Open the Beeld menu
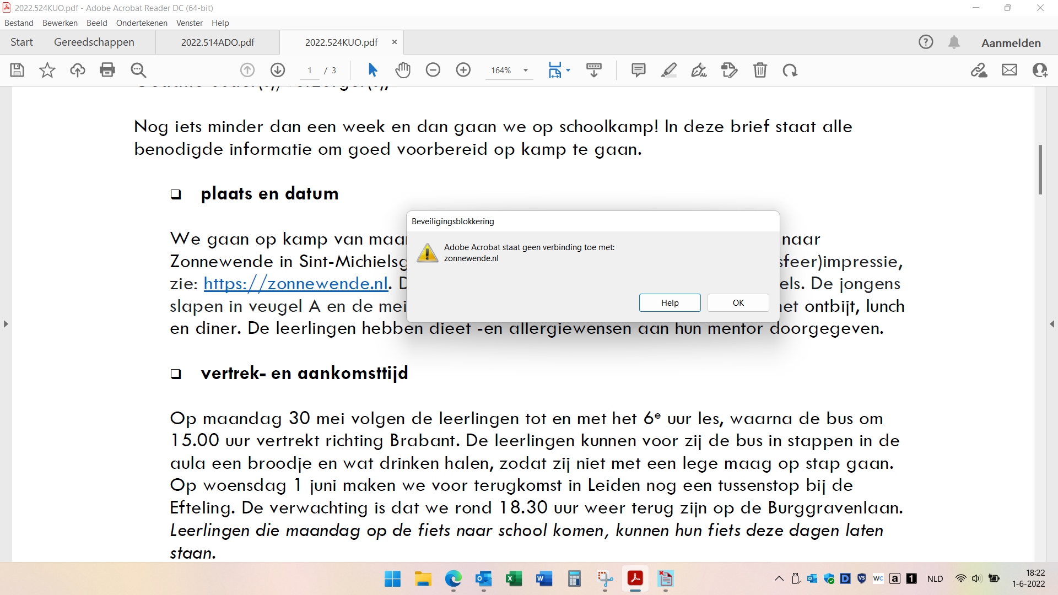The height and width of the screenshot is (595, 1058). pos(96,23)
